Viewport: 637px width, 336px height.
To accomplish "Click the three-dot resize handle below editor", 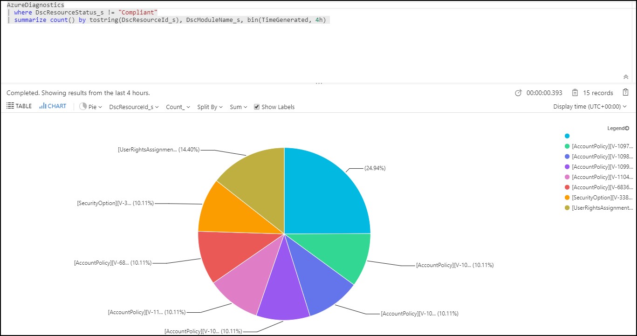I will click(x=319, y=83).
